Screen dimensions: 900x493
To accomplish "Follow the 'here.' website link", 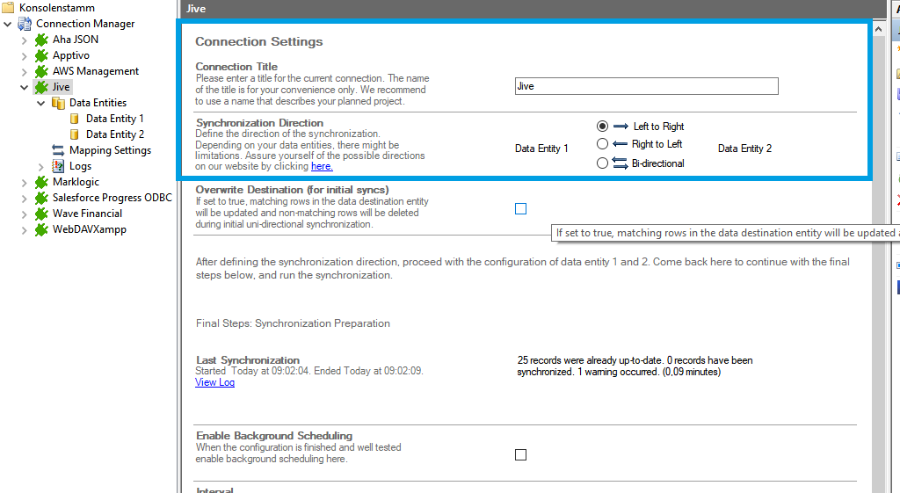I will click(x=322, y=166).
